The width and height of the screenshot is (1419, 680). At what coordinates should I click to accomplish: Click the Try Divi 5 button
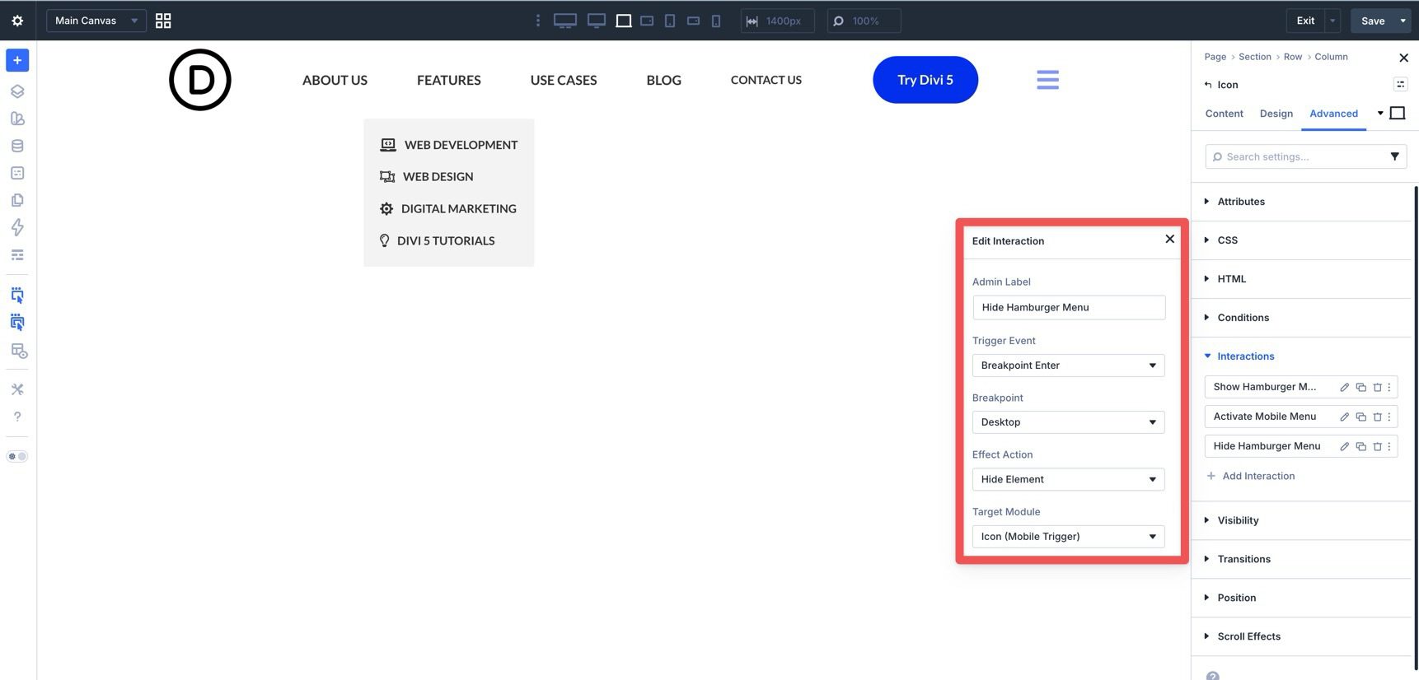pos(925,80)
